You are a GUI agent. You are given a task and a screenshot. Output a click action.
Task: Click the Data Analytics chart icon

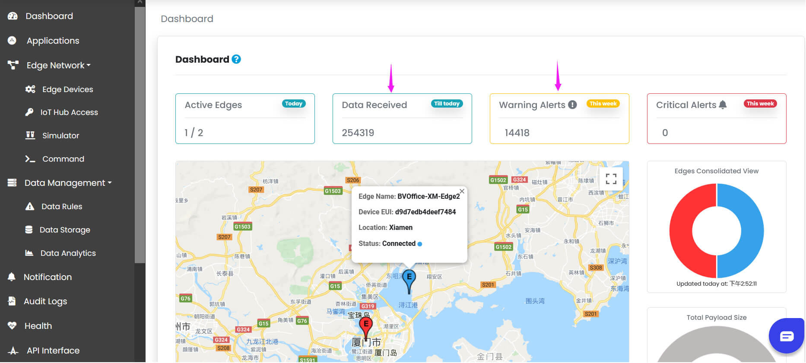[x=29, y=253]
